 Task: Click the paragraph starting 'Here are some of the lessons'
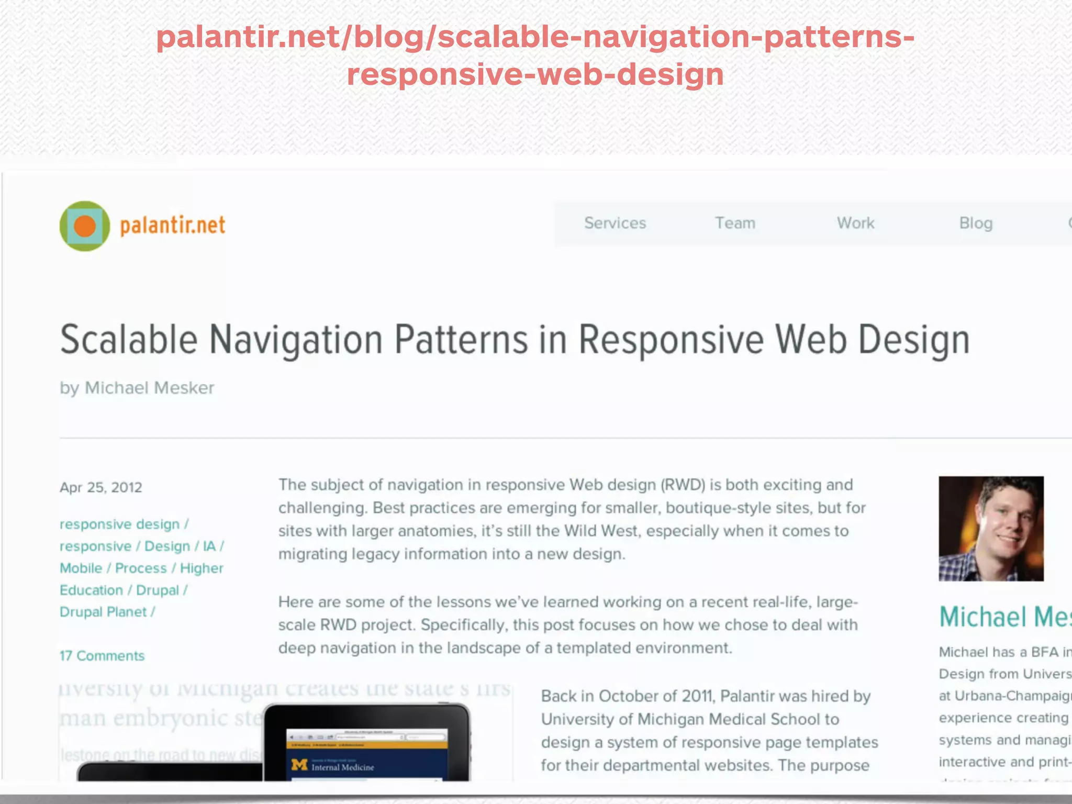[x=568, y=625]
